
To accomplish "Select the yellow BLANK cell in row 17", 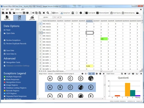I will [90, 66].
